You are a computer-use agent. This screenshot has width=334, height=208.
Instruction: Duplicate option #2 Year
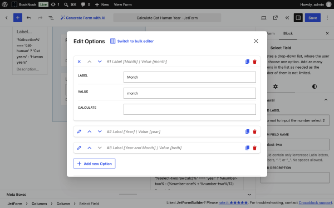[247, 131]
